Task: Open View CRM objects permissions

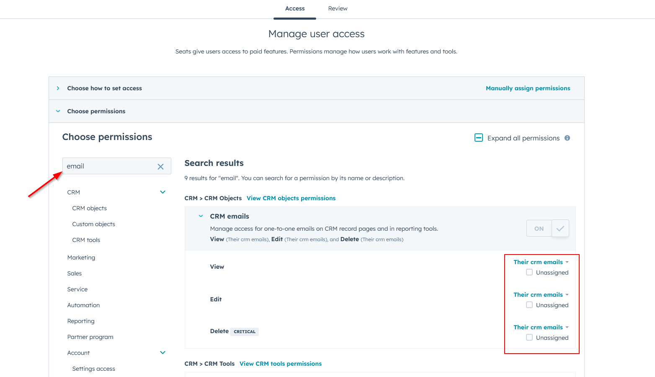Action: (291, 198)
